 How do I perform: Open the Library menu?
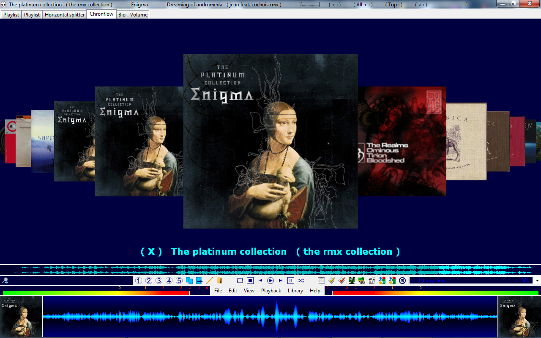click(x=295, y=291)
